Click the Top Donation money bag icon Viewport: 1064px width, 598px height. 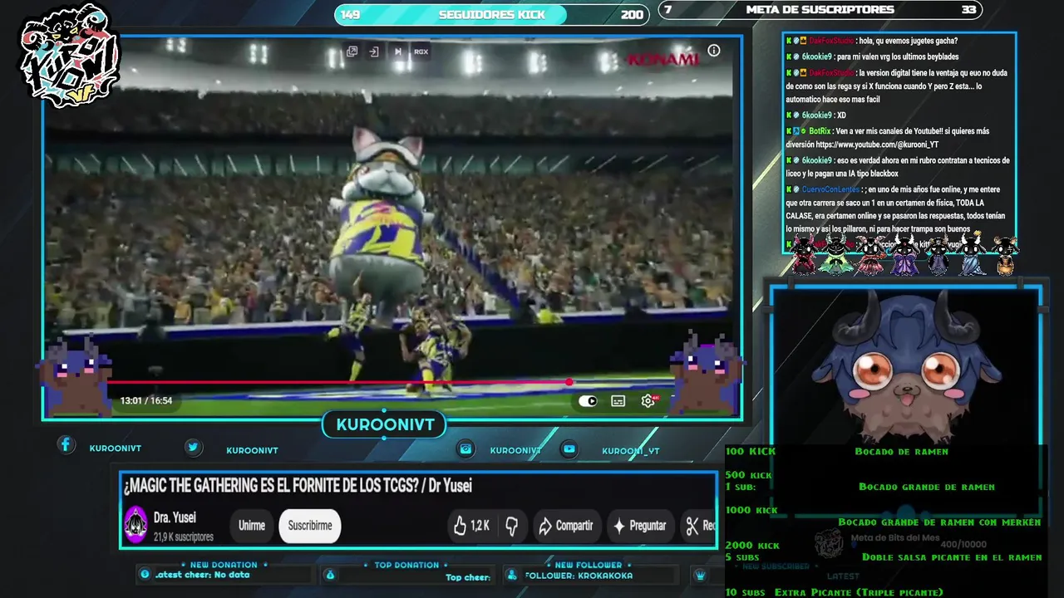[330, 575]
